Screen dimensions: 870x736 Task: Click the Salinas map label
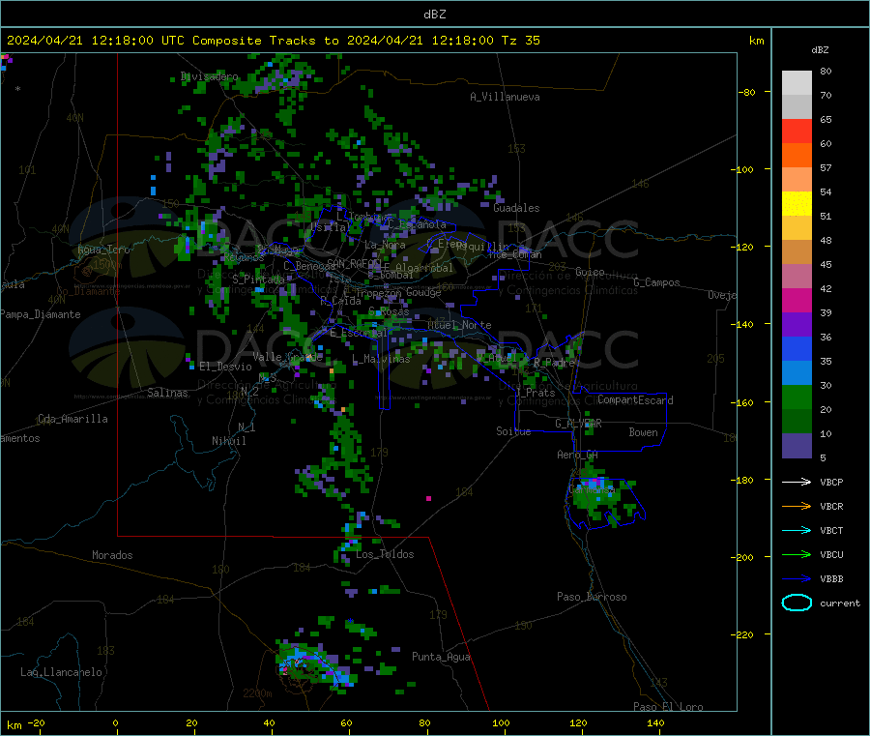(167, 393)
